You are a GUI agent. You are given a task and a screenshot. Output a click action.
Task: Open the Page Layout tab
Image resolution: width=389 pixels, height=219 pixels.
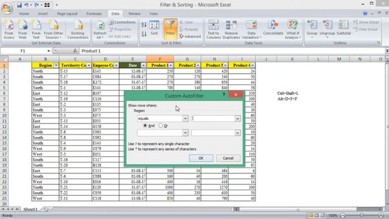pos(67,13)
